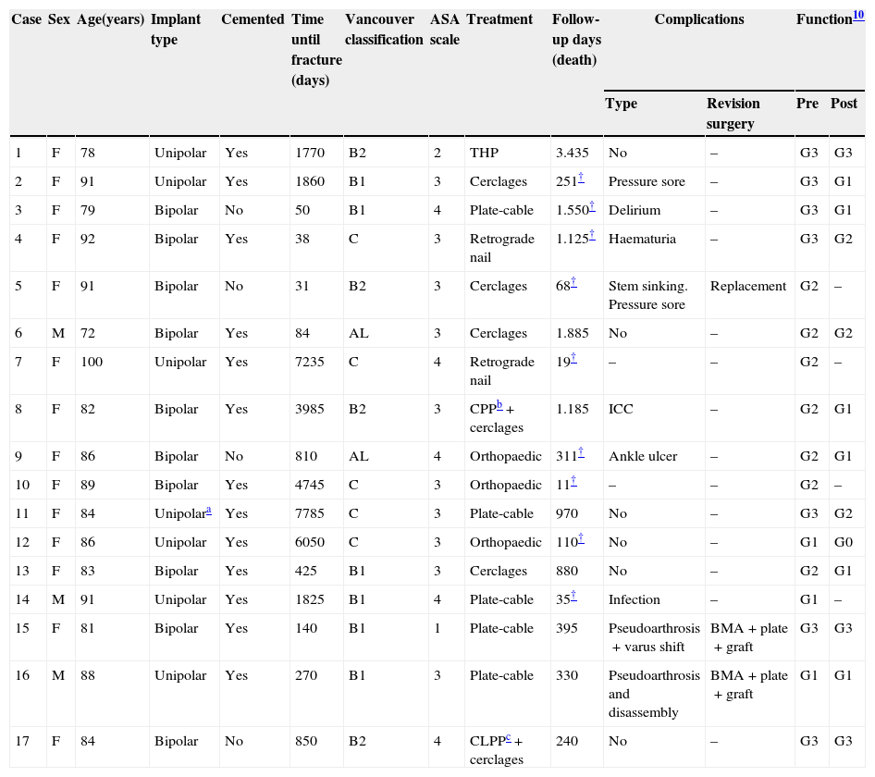The image size is (875, 777).
Task: Follow dagger link after 11 days in case 10
Action: coord(573,481)
